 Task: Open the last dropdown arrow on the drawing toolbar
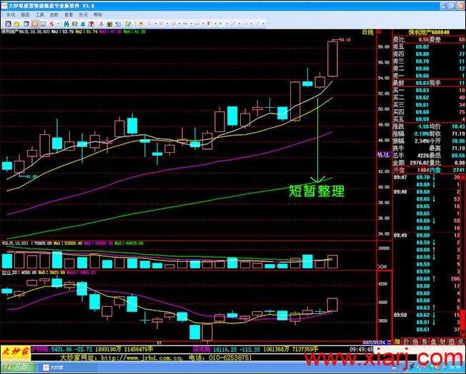coord(264,24)
